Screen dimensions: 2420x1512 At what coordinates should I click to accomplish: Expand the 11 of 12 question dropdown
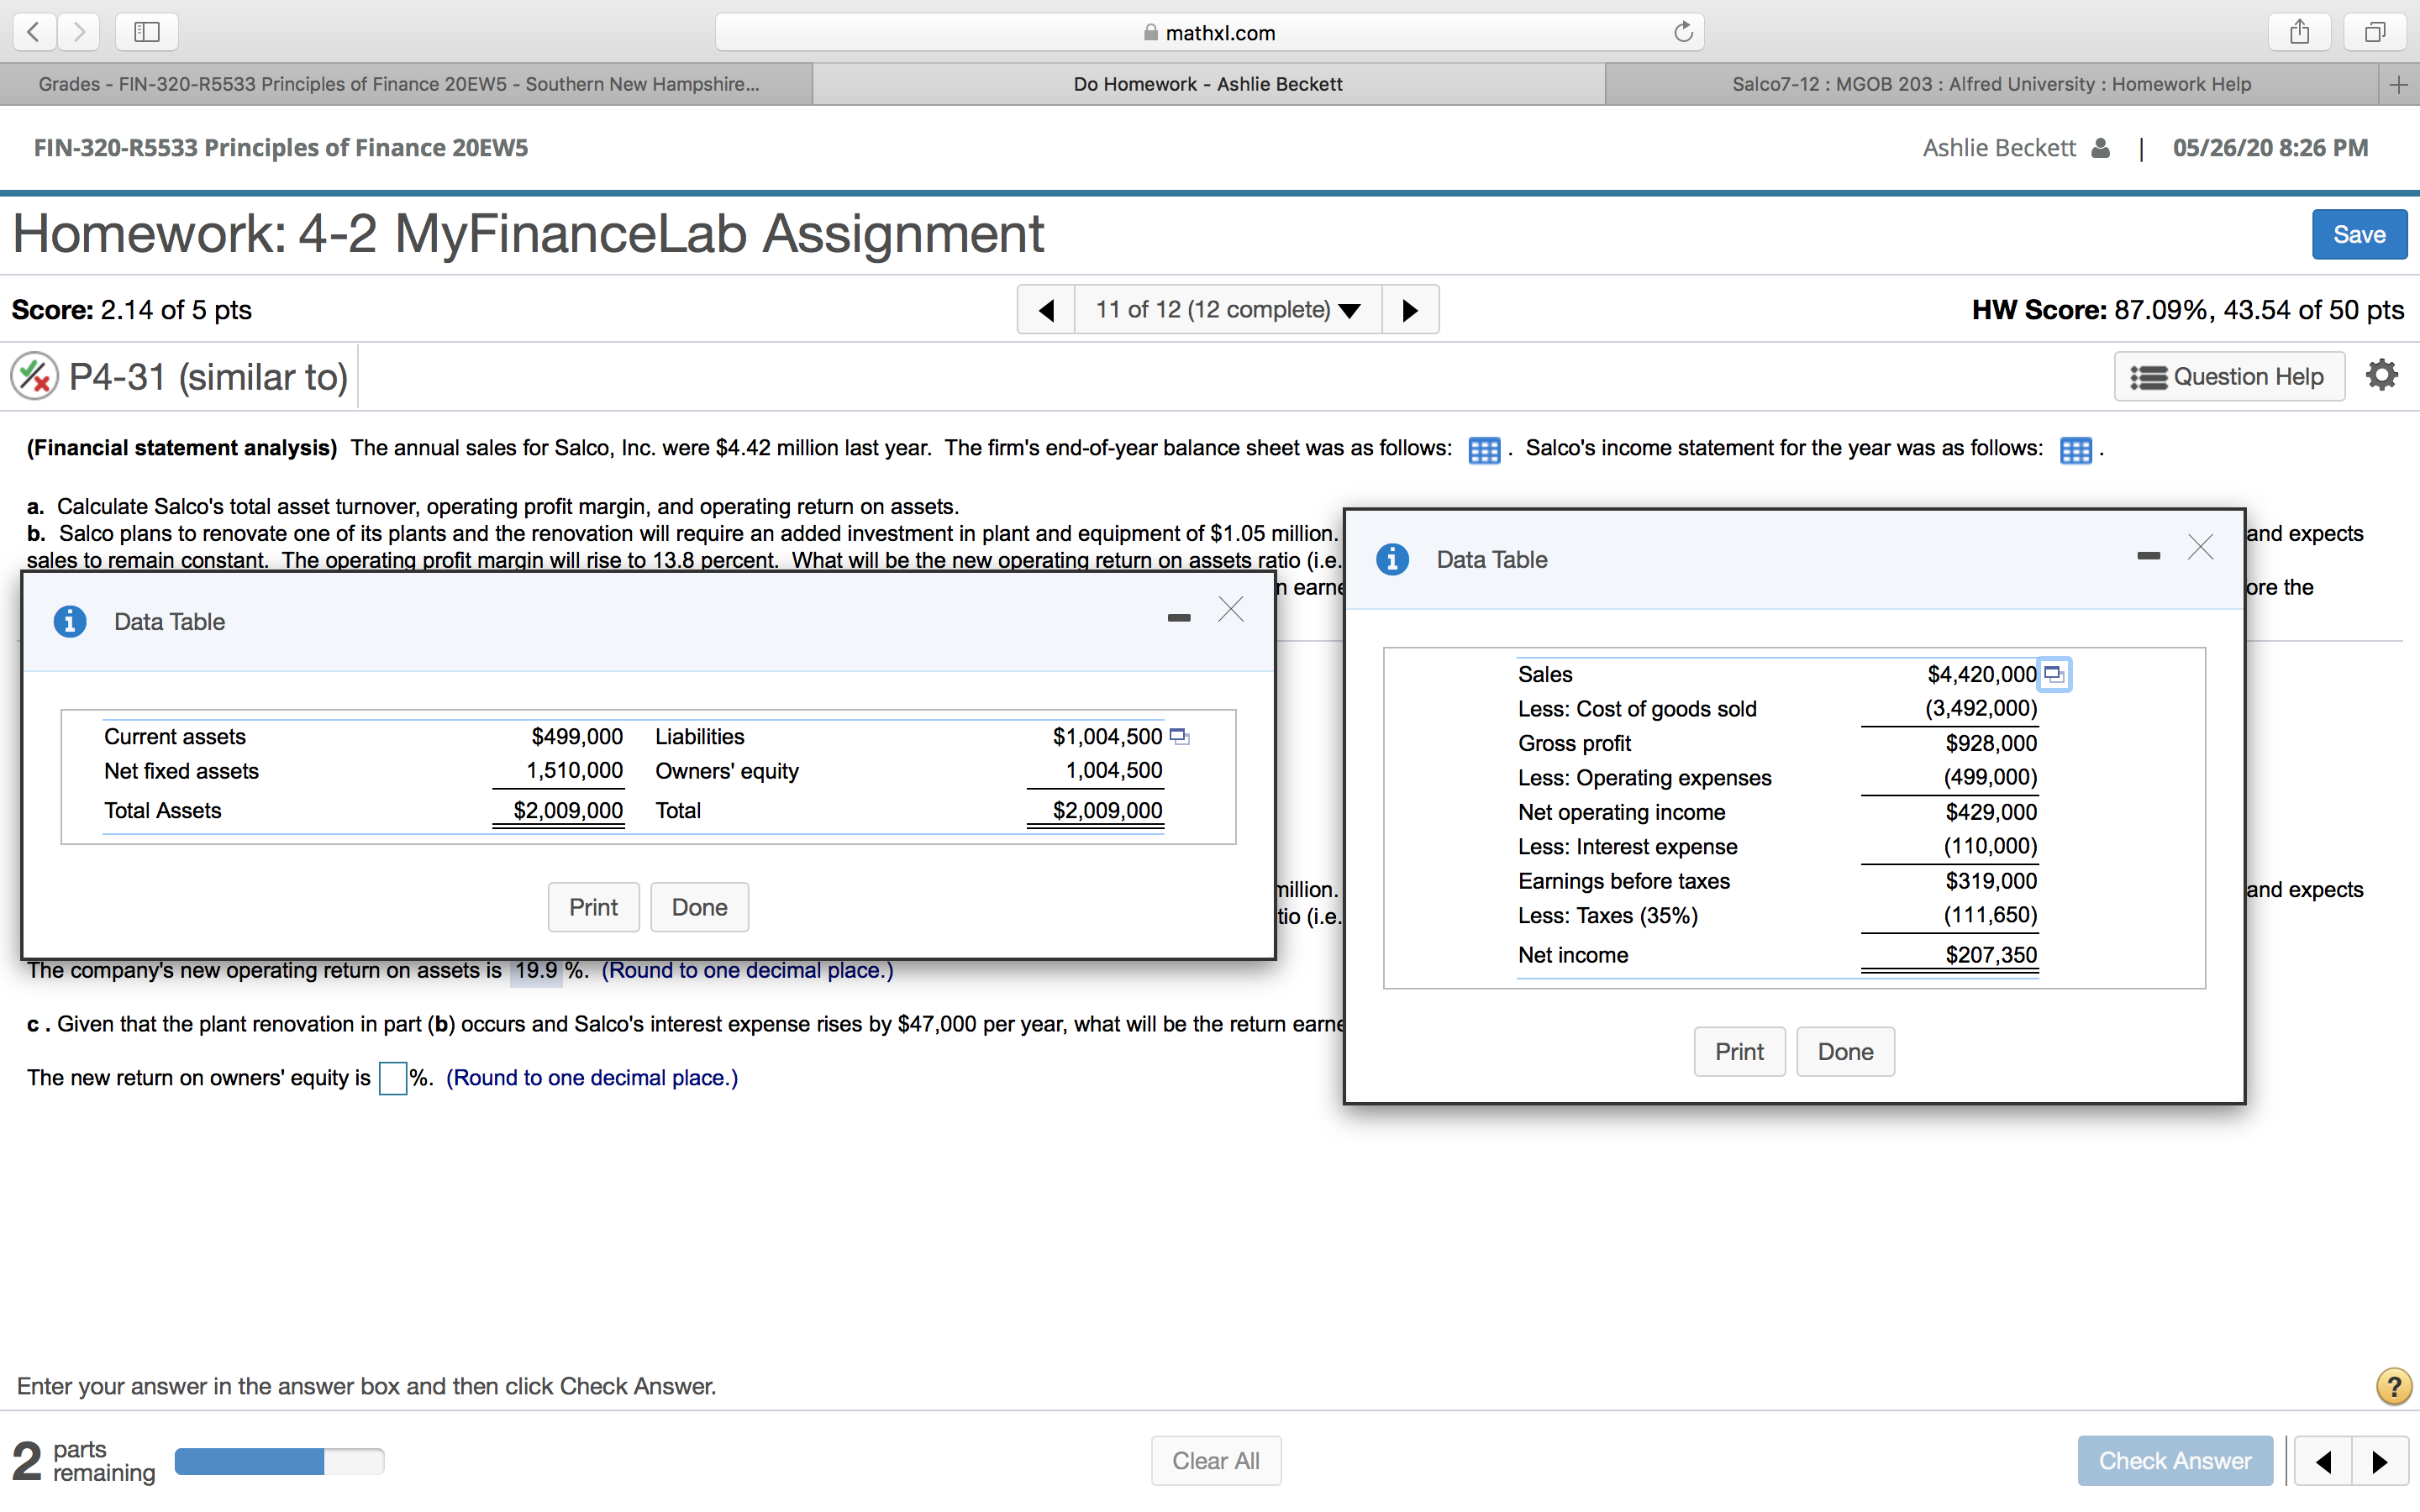point(1228,310)
